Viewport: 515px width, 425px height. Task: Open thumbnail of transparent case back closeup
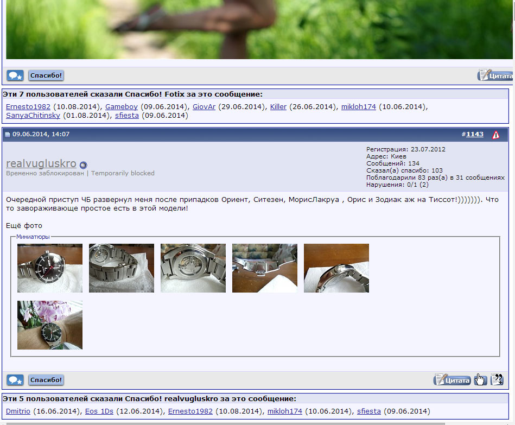click(193, 268)
